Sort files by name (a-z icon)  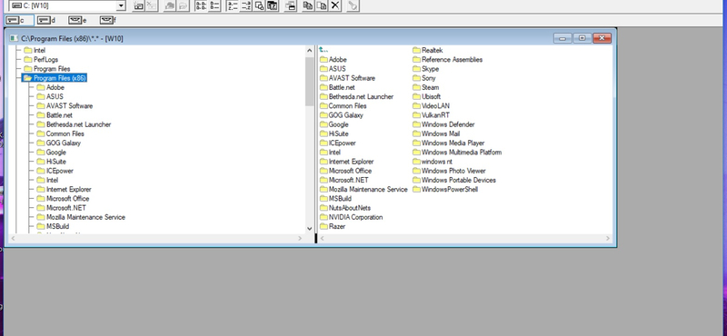point(233,5)
